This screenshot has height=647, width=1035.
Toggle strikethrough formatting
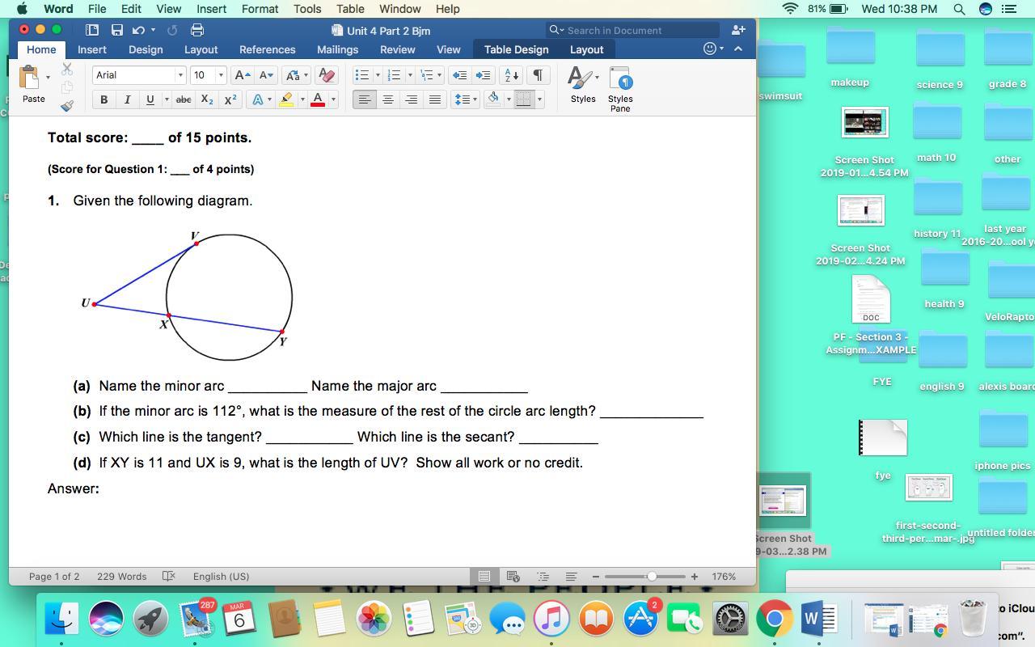(184, 99)
